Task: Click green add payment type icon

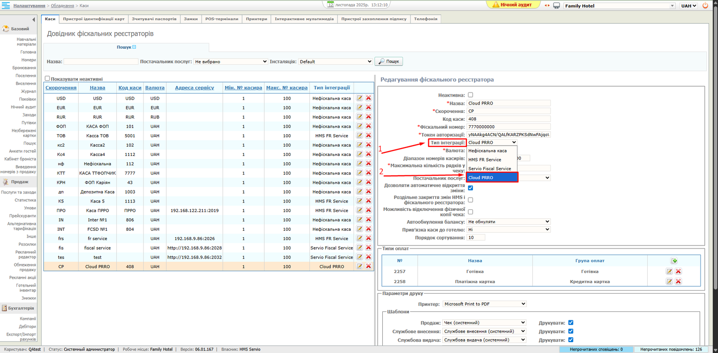Action: point(674,261)
